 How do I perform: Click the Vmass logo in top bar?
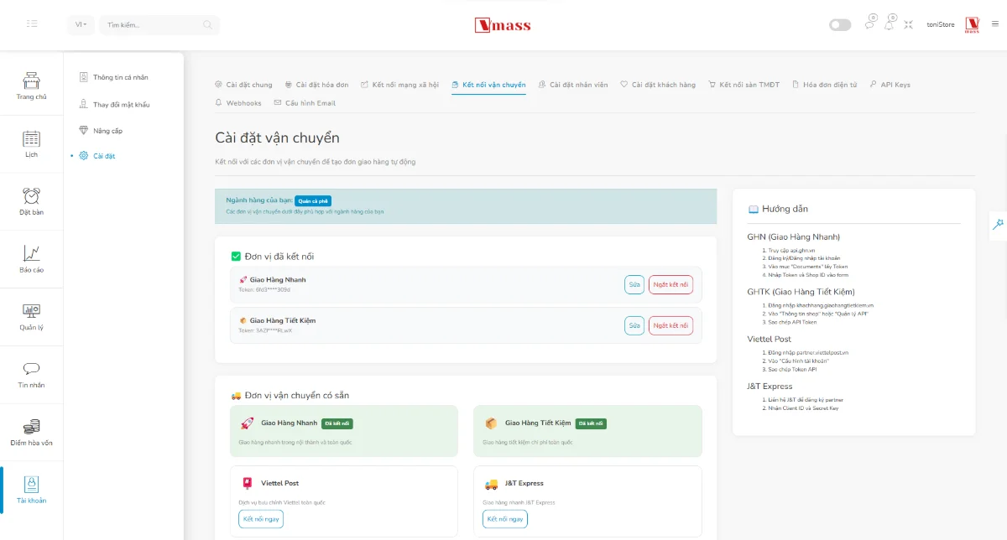503,25
